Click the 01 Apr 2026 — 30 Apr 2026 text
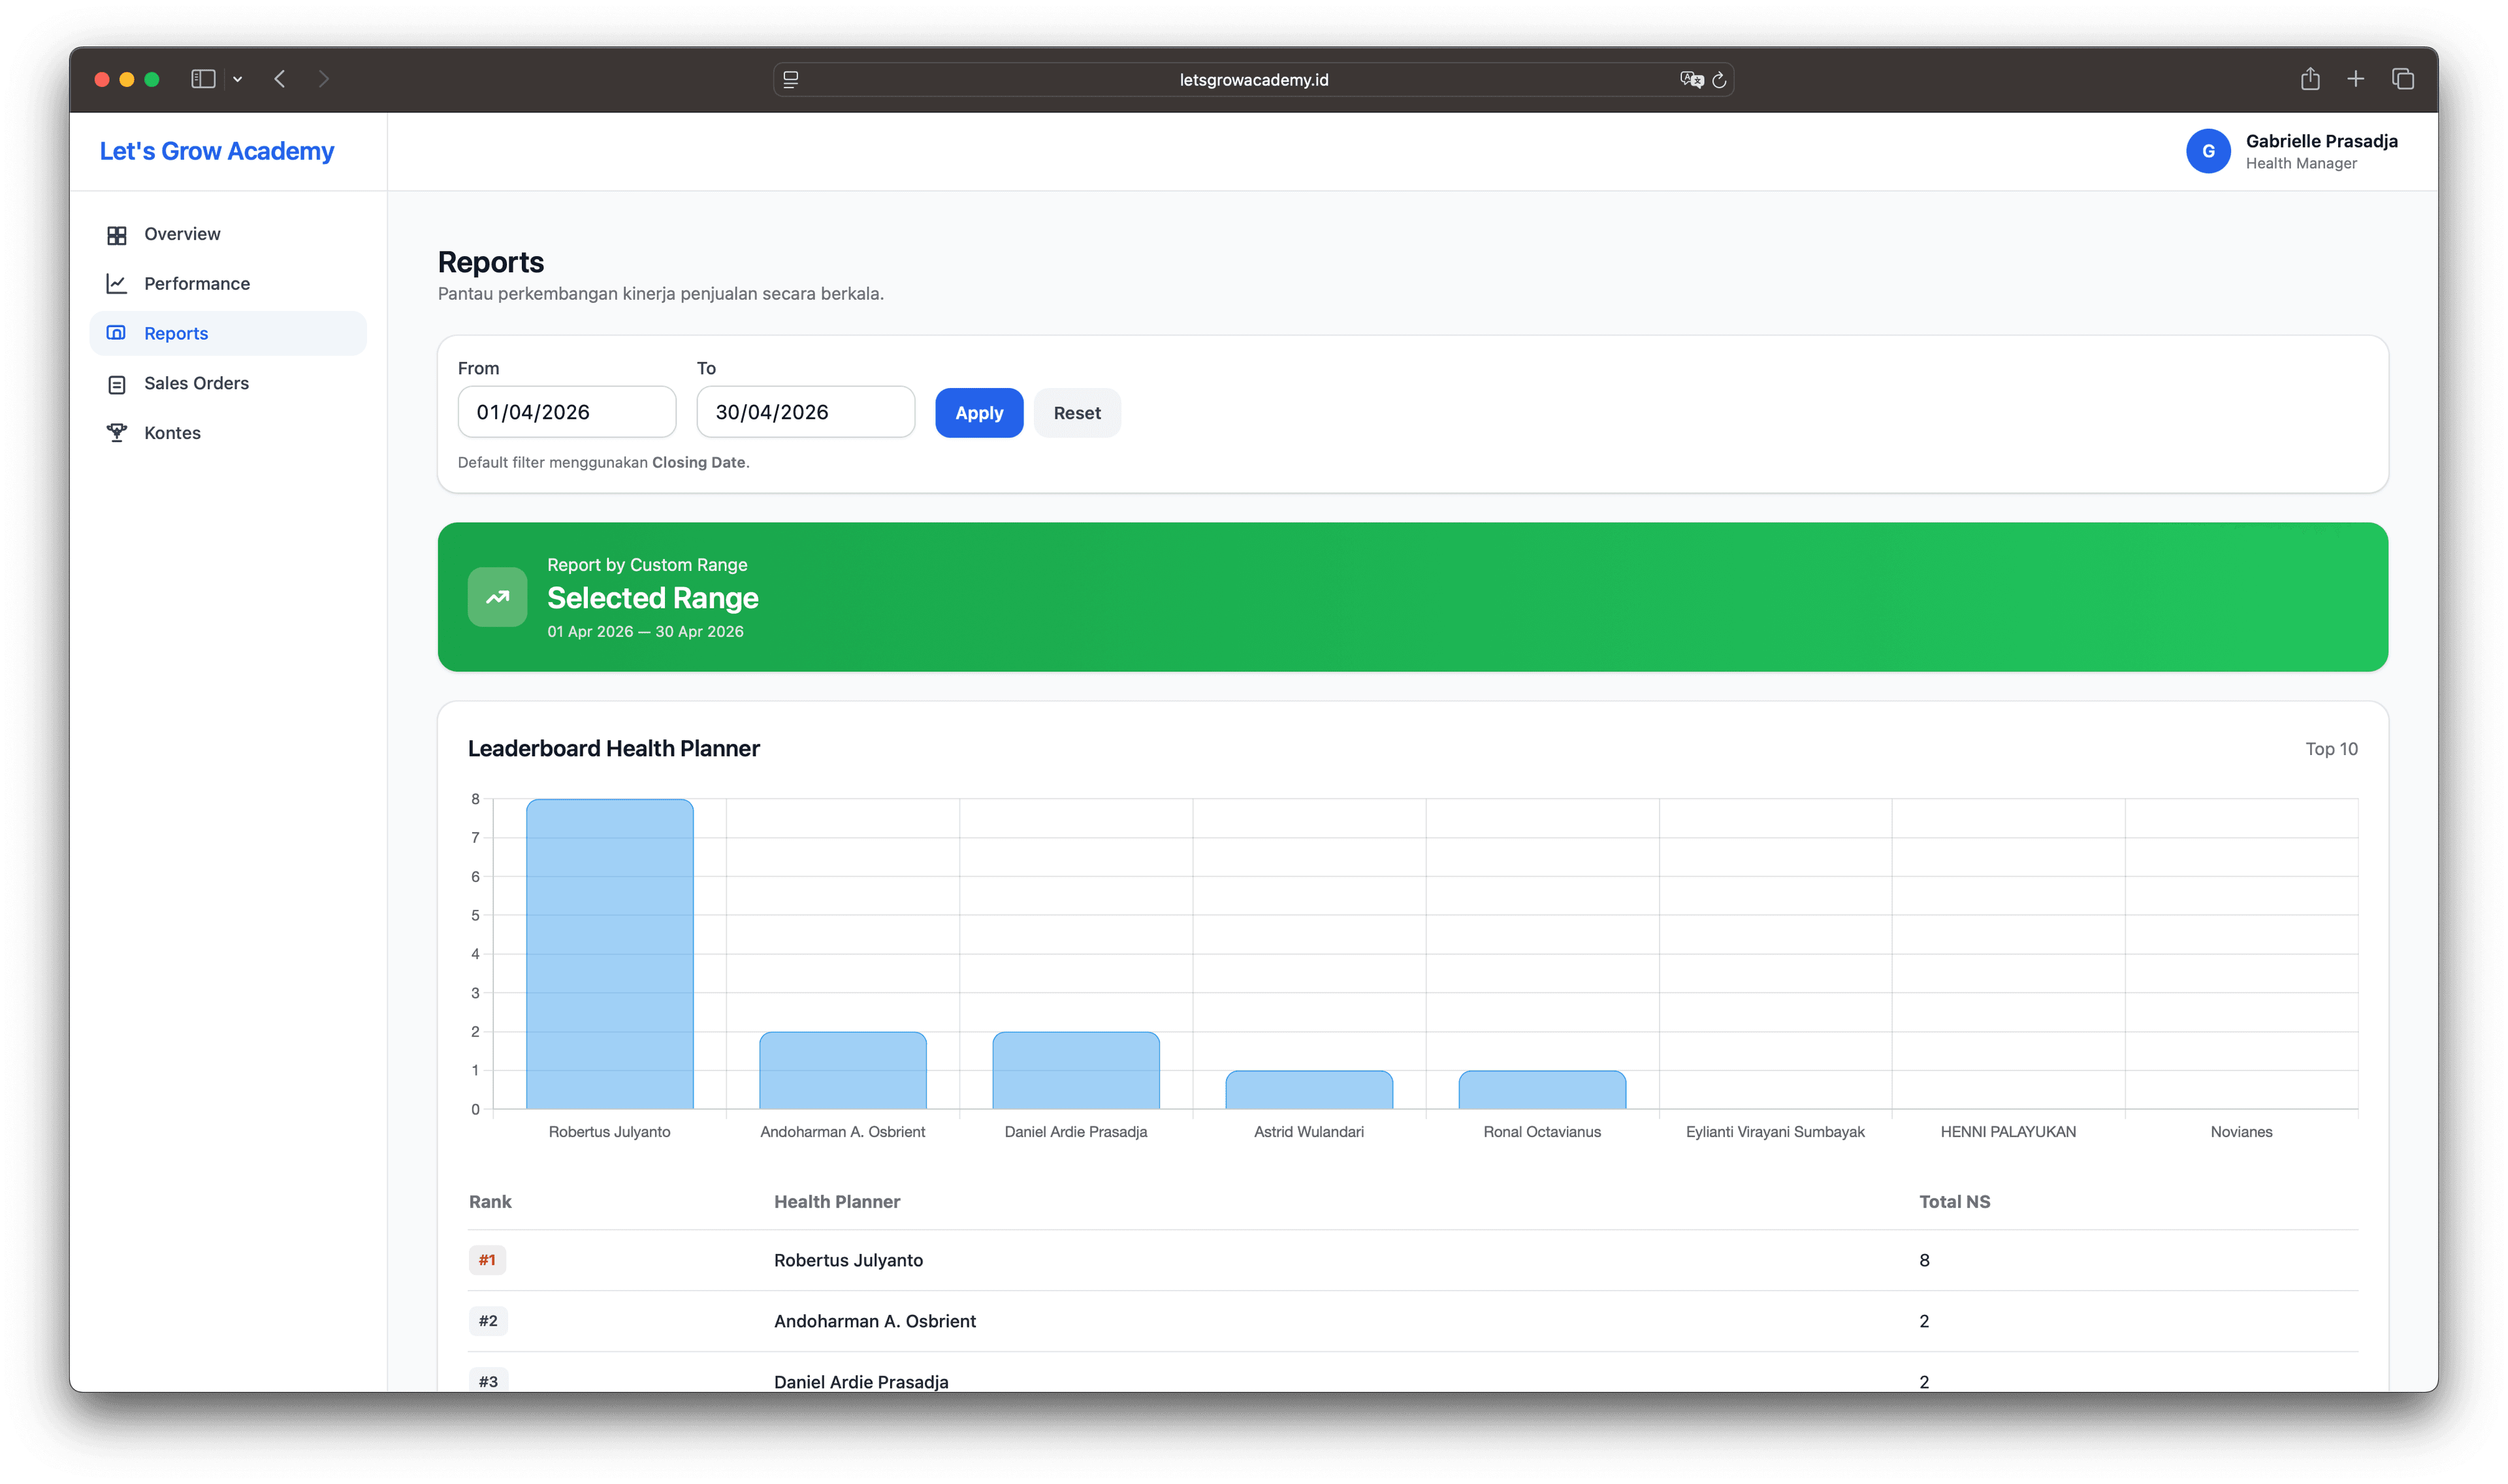Screen dimensions: 2508x1484 tap(646, 632)
